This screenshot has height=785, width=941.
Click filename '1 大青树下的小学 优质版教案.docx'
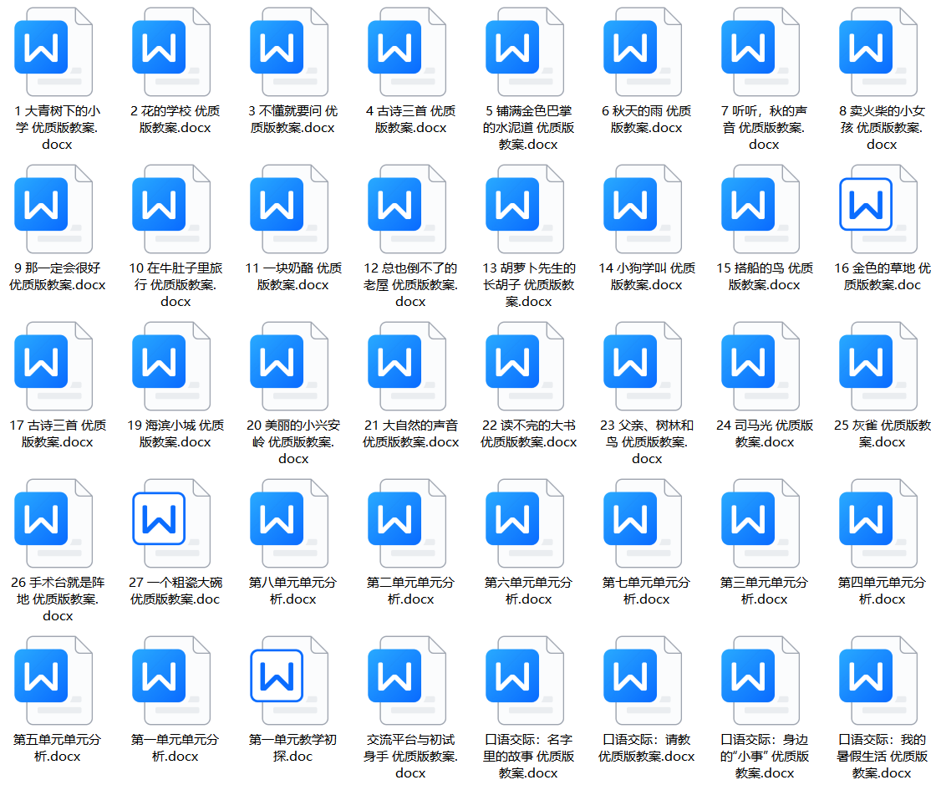point(57,128)
